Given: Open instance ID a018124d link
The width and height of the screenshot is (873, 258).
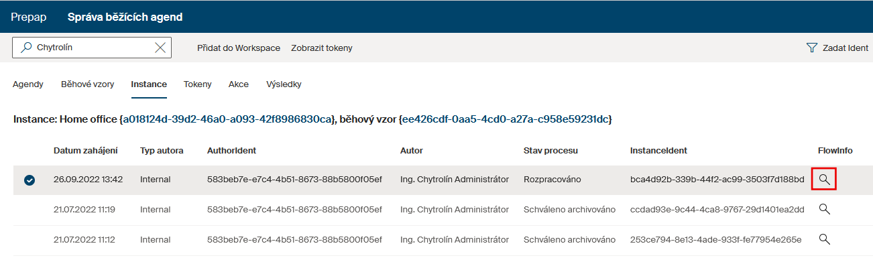Looking at the screenshot, I should pyautogui.click(x=227, y=119).
